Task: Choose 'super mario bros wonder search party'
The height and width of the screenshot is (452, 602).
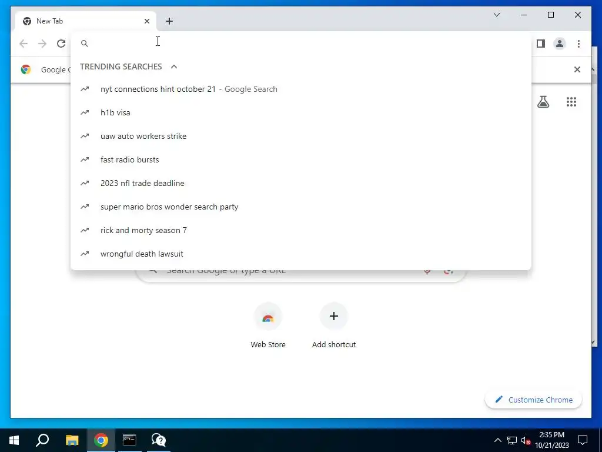Action: [301, 207]
